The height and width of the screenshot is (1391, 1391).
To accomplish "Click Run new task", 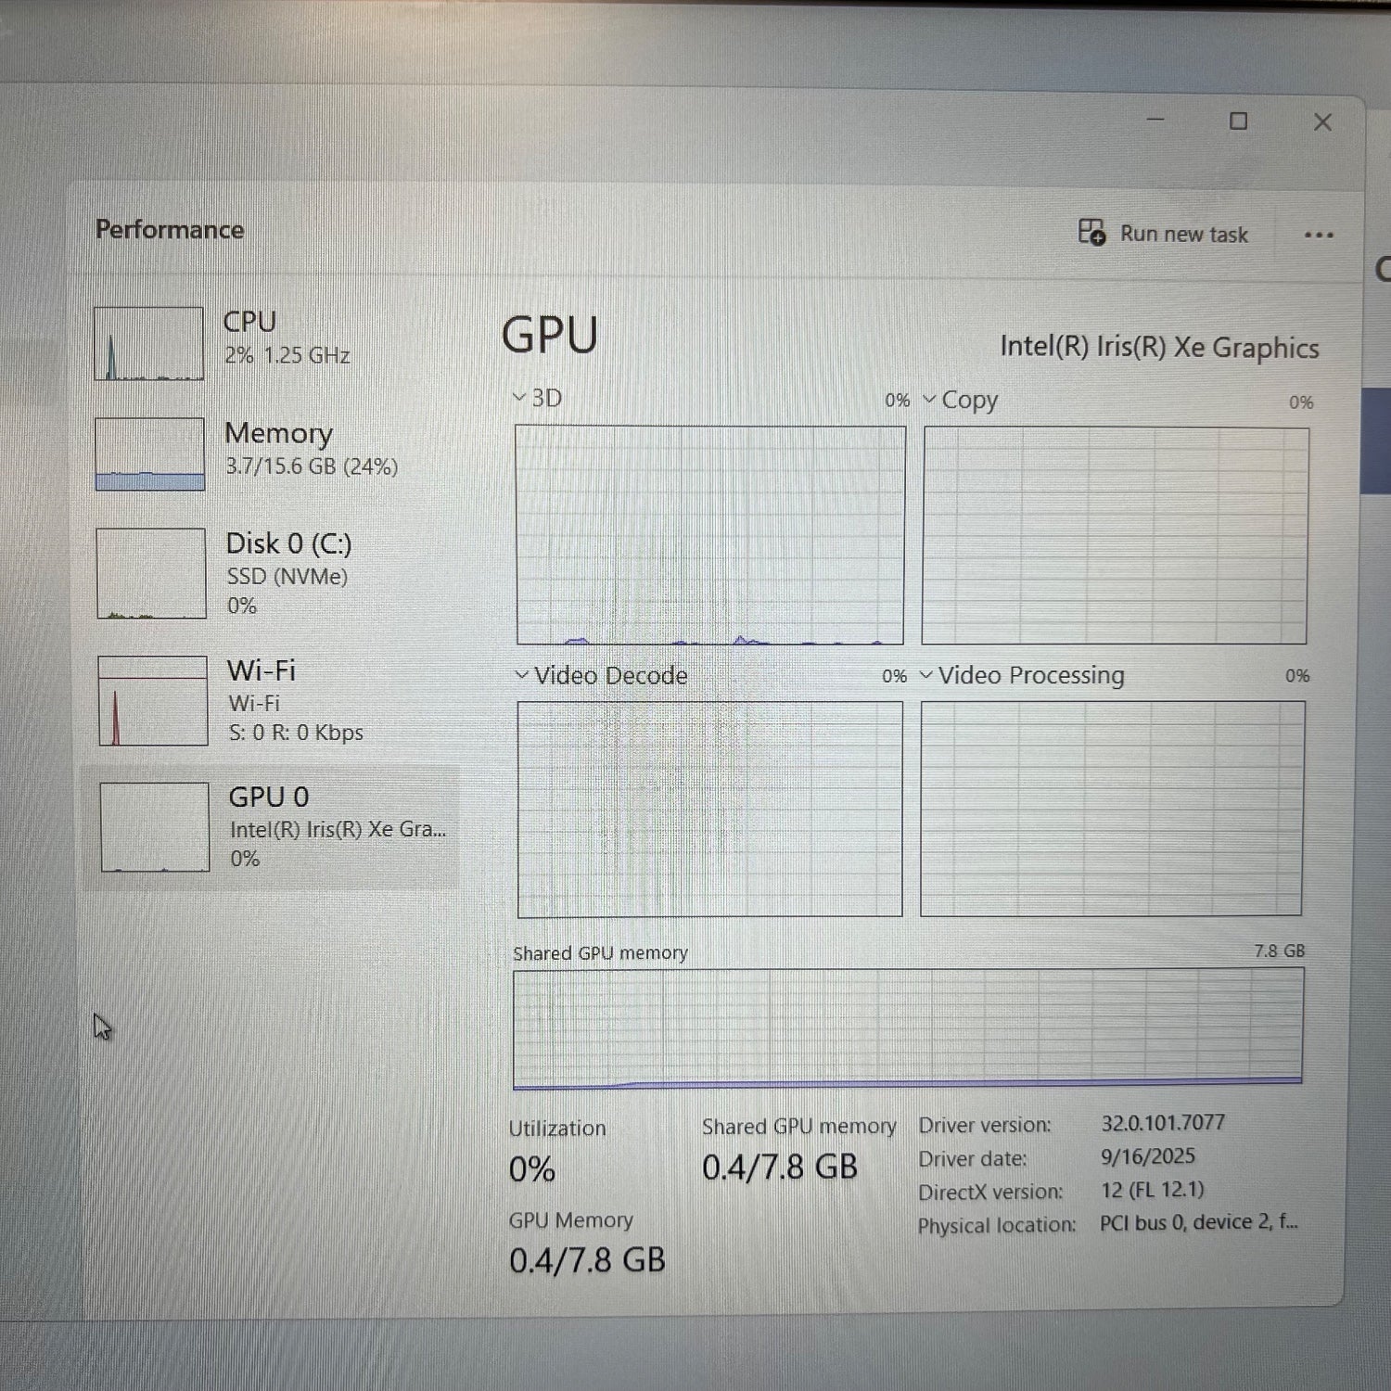I will tap(1164, 234).
